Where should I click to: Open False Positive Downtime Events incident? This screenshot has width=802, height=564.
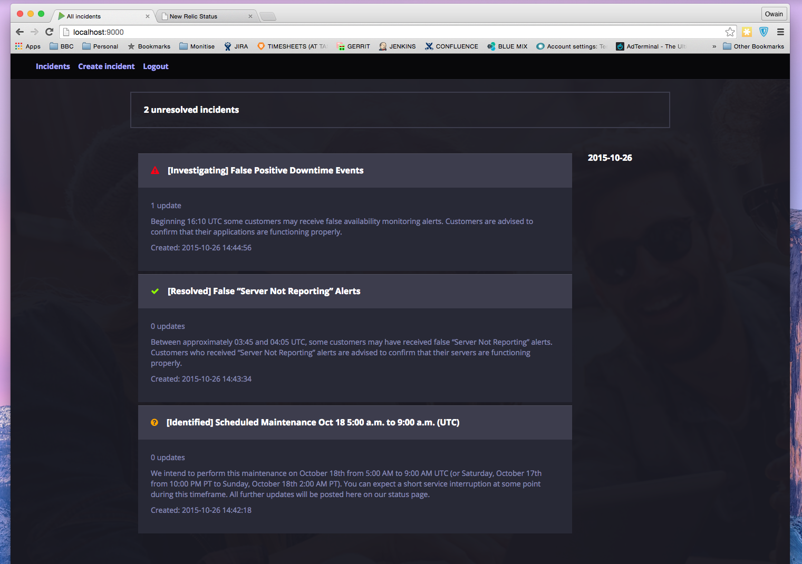point(265,170)
